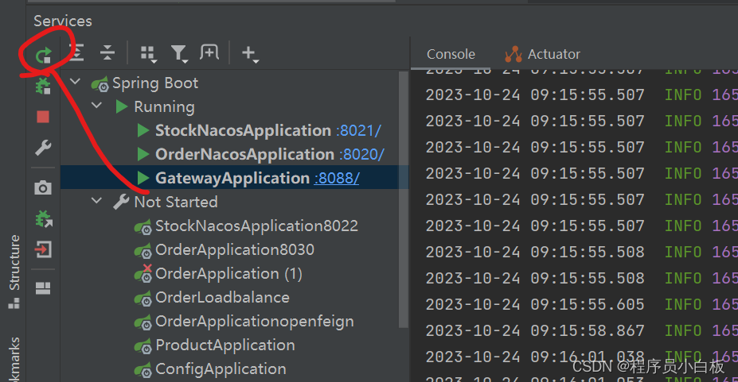Click the green Rerun service icon

(x=43, y=56)
